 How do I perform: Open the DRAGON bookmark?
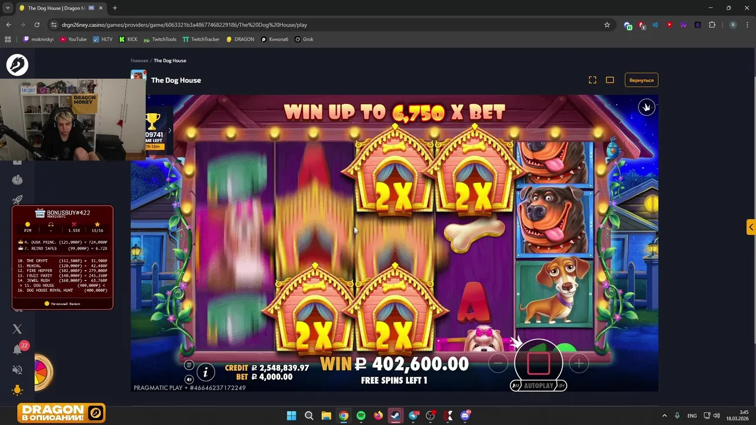click(240, 39)
